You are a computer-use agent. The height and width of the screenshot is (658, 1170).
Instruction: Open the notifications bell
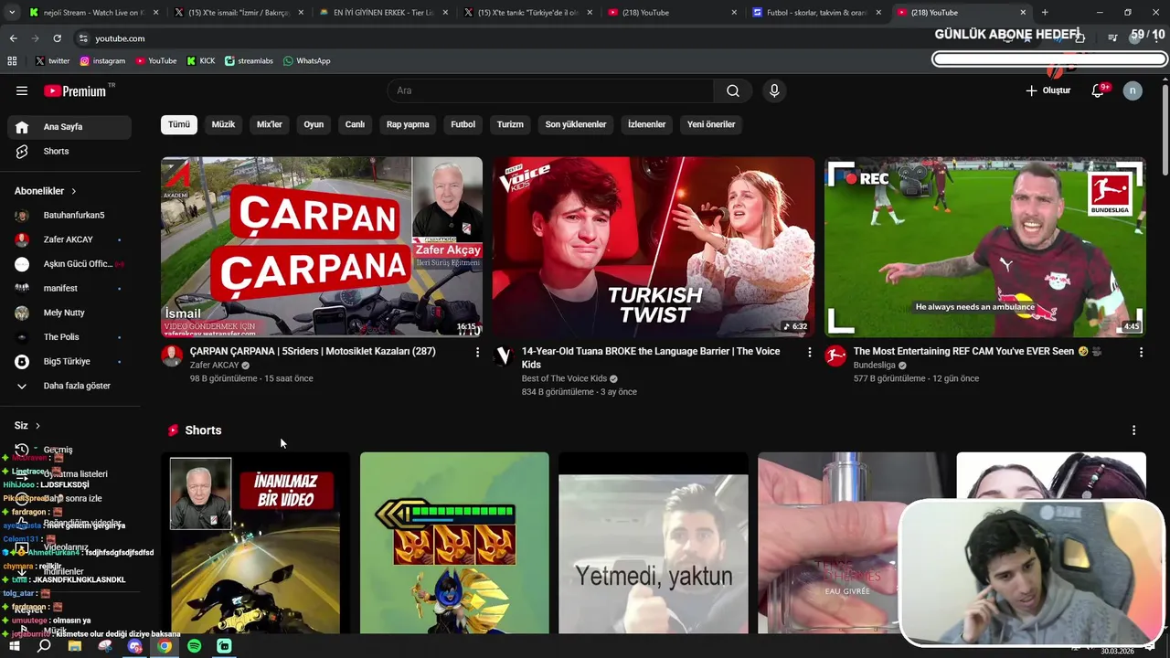1098,90
